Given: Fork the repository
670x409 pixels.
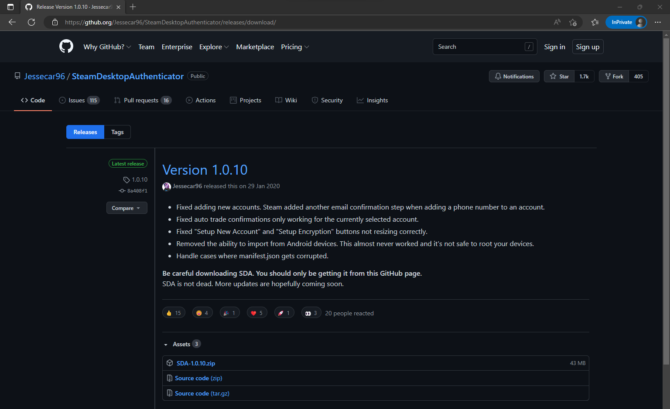Looking at the screenshot, I should 614,76.
